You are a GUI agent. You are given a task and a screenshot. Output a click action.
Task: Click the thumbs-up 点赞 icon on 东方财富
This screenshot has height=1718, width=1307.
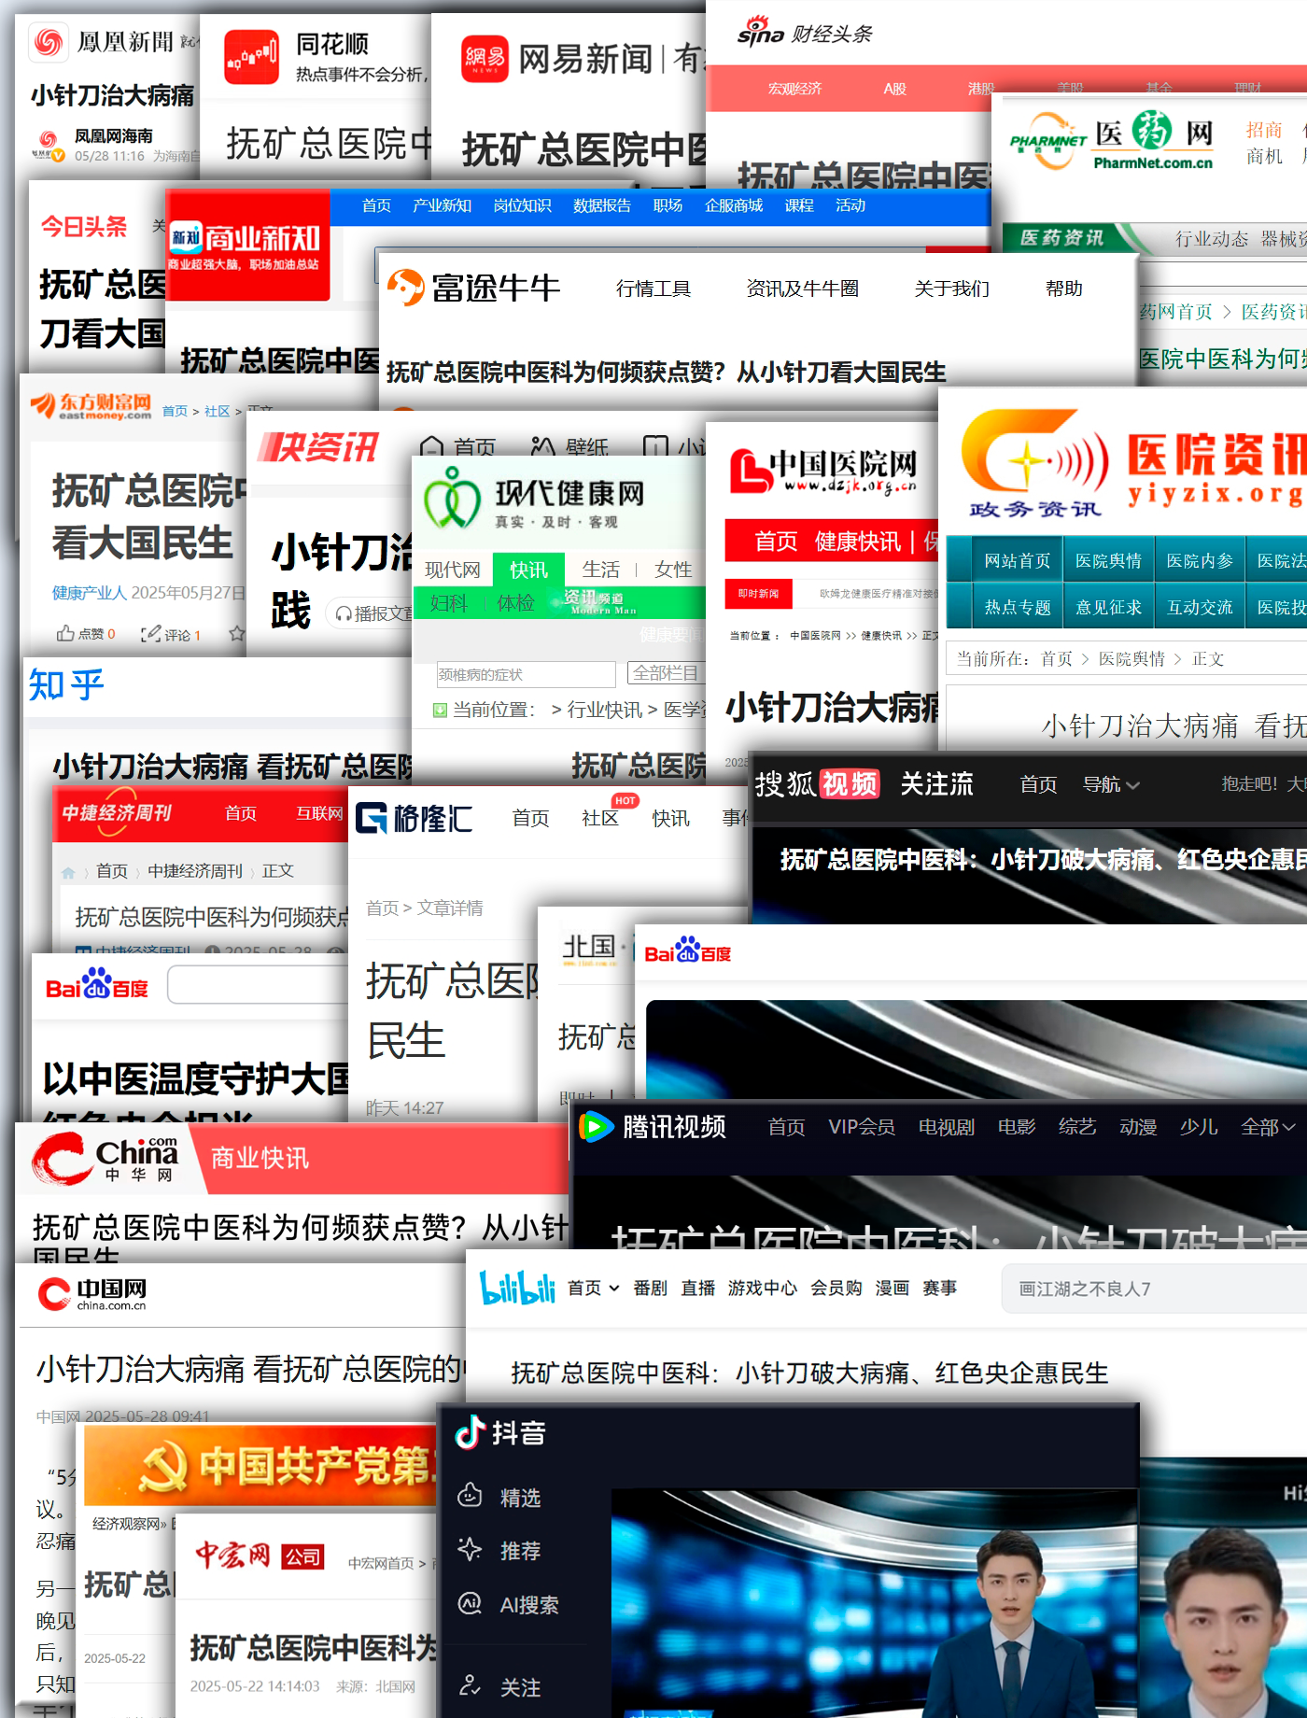(65, 633)
